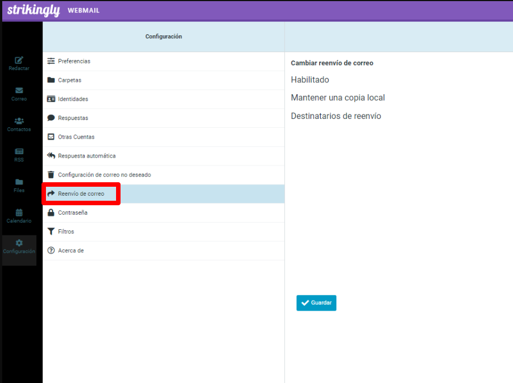
Task: Open the Filtros section
Action: 164,232
